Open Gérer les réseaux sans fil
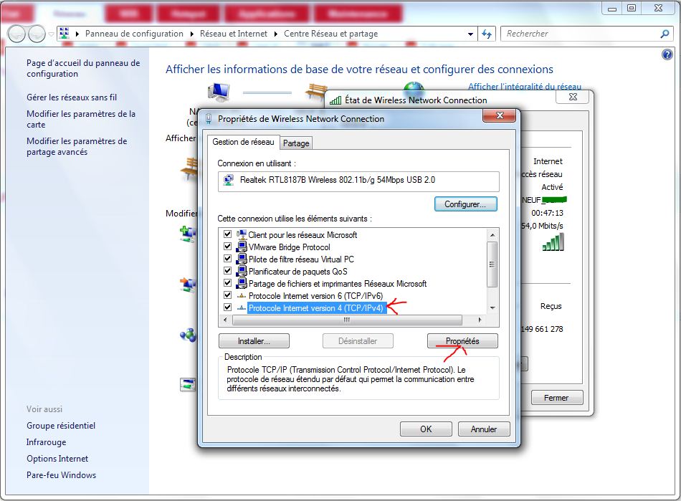Viewport: 681px width, 501px height. 72,97
